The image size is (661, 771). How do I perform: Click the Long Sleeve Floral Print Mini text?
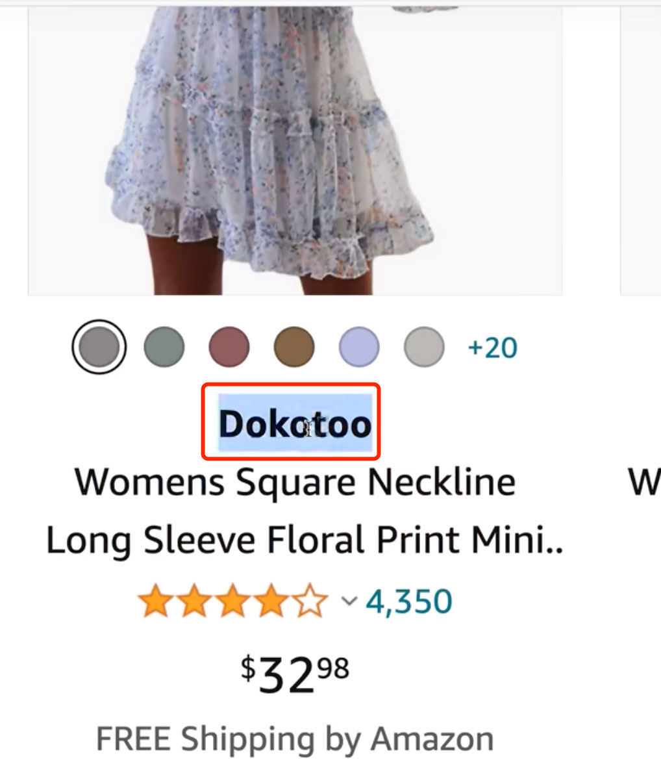pos(304,540)
